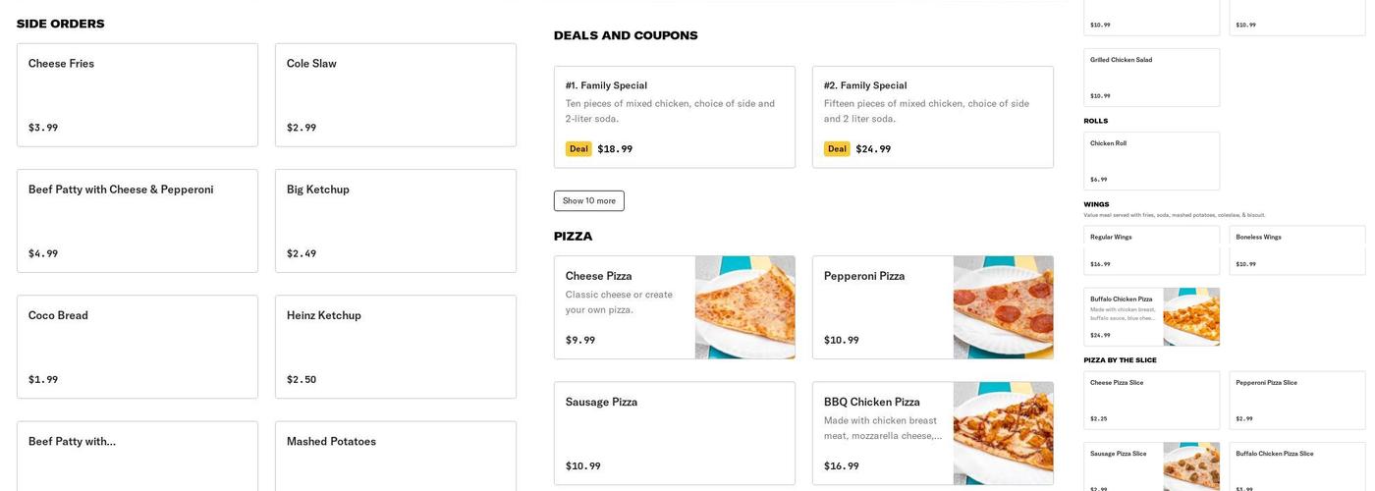Image resolution: width=1375 pixels, height=491 pixels.
Task: Add Cheese Fries side order
Action: click(x=137, y=95)
